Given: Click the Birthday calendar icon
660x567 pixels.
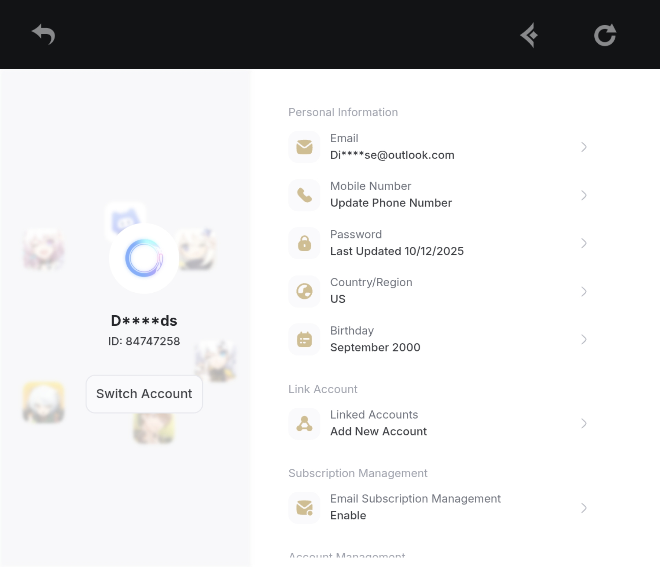Looking at the screenshot, I should pyautogui.click(x=304, y=340).
